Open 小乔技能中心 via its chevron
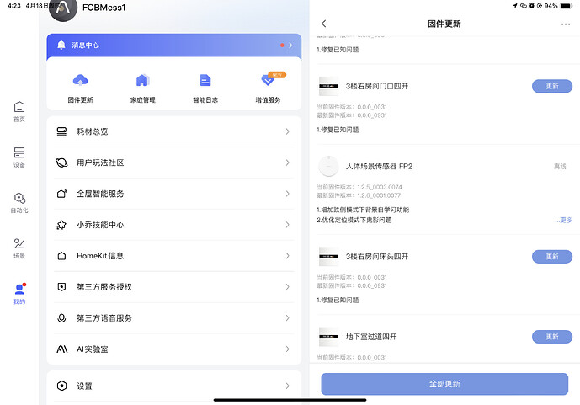Image resolution: width=580 pixels, height=405 pixels. coord(287,225)
